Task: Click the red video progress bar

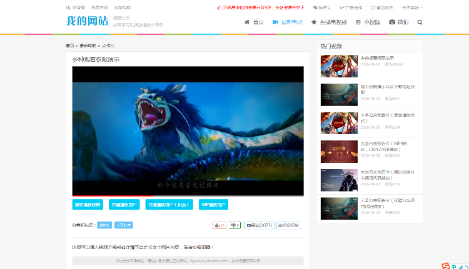Action: click(x=113, y=195)
